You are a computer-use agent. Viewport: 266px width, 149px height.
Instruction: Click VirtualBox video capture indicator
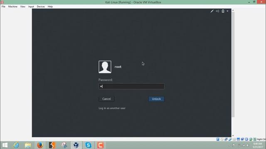click(x=242, y=139)
